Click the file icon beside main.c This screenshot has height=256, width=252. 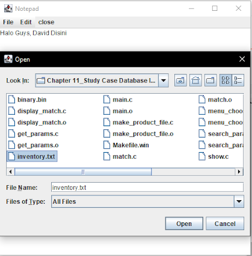pyautogui.click(x=106, y=99)
